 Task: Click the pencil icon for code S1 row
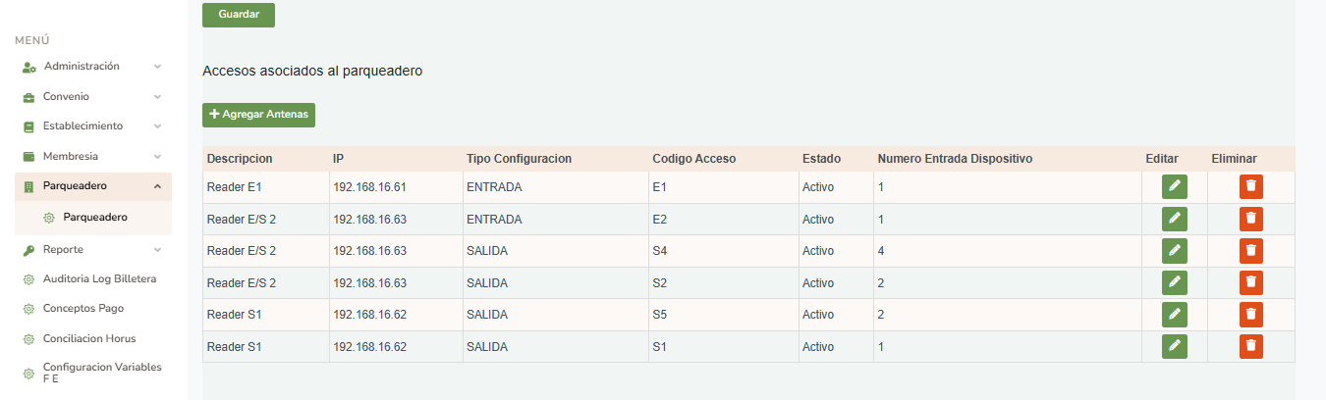(1175, 346)
